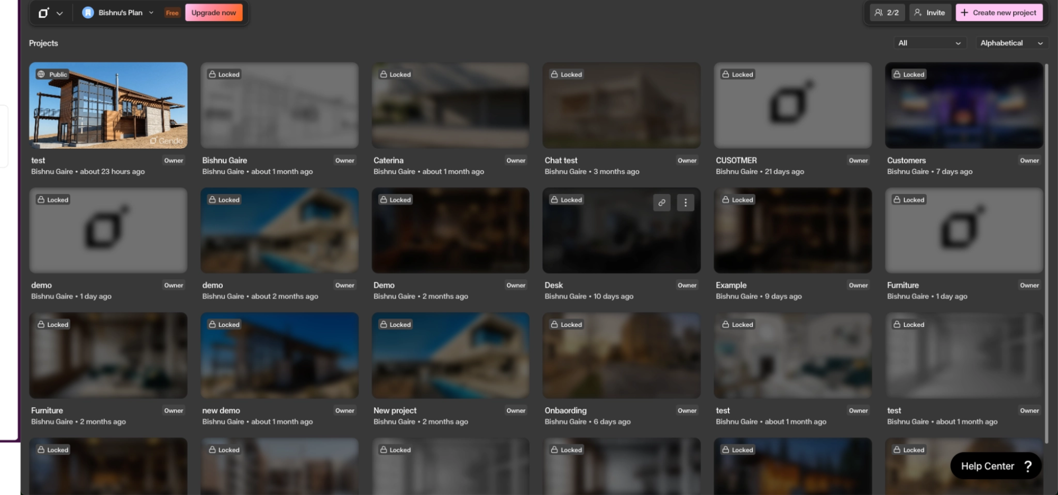
Task: Click the vertical scrollbar of the projects list
Action: (1046, 254)
